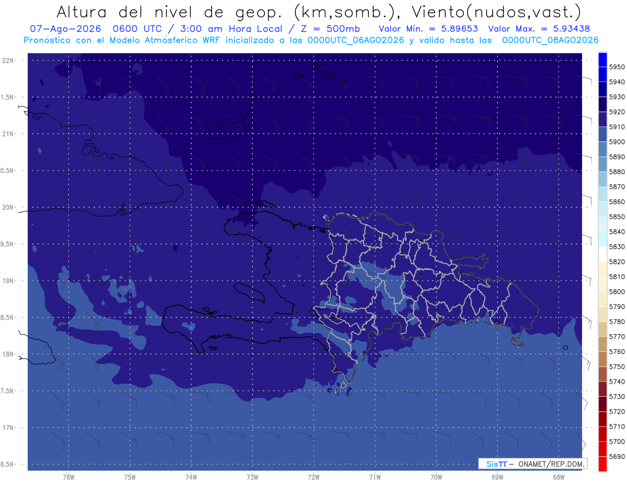Click the '22N' latitude label

coord(9,60)
